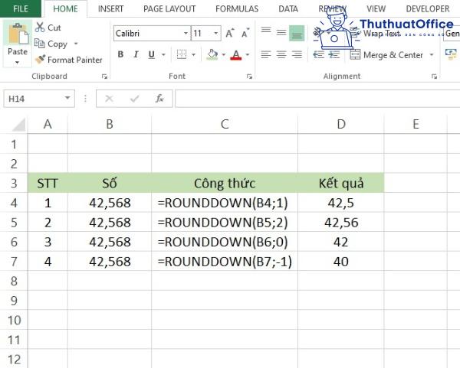
Task: Select result cell showing 40
Action: pyautogui.click(x=341, y=262)
